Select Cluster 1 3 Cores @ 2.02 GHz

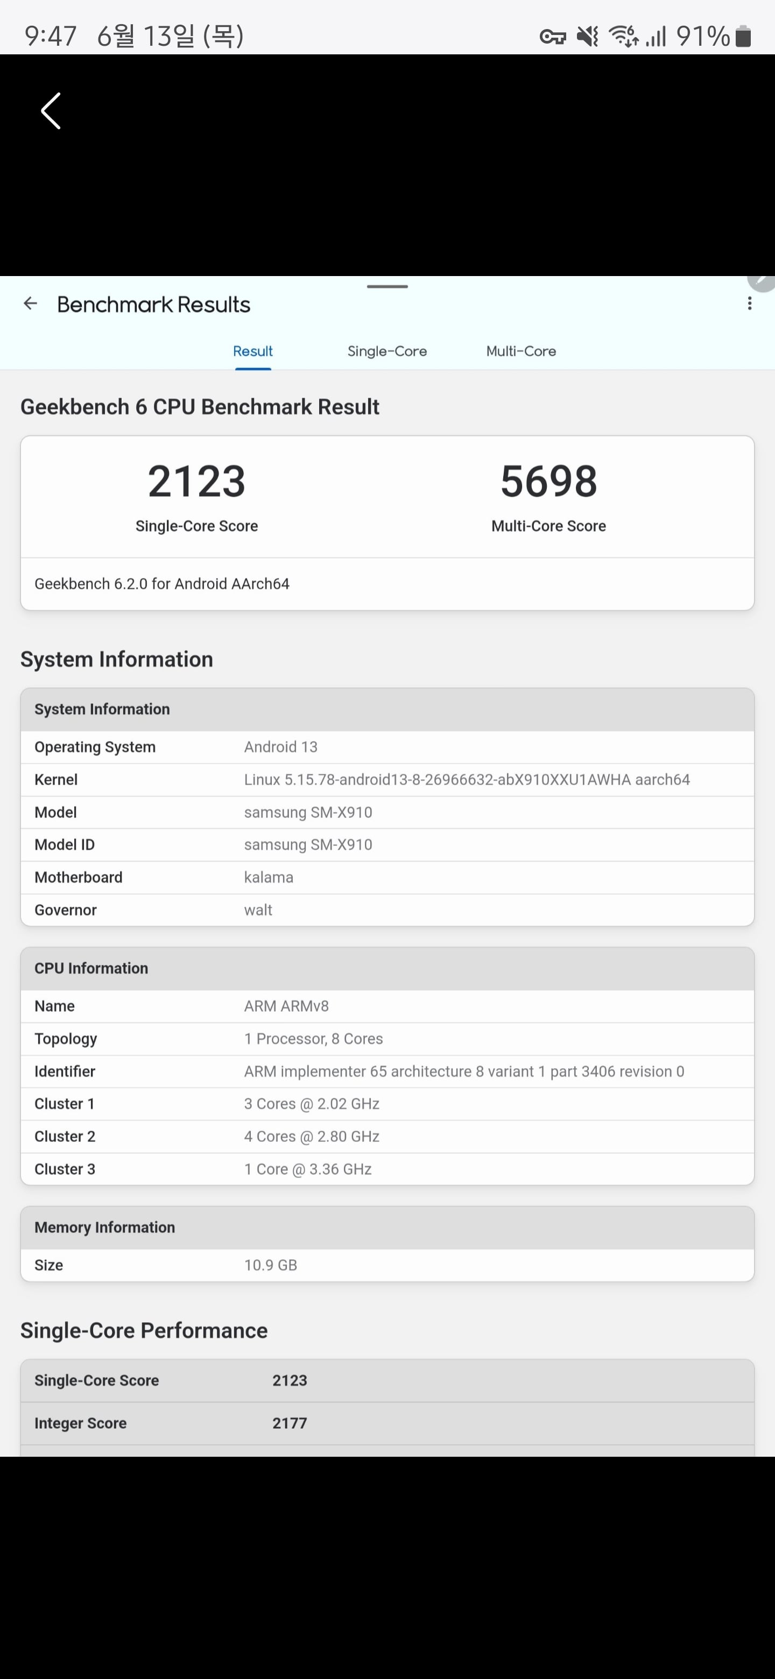[387, 1104]
